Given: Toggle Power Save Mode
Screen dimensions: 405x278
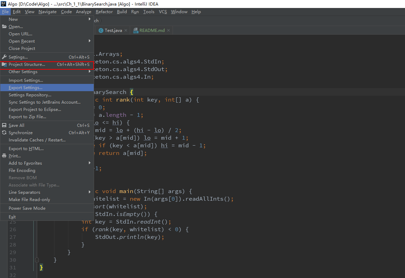Looking at the screenshot, I should 27,208.
